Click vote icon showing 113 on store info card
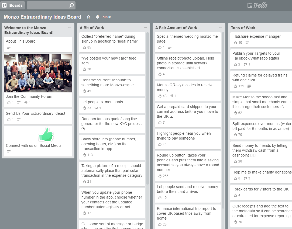This screenshot has height=229, width=292. tap(84, 155)
